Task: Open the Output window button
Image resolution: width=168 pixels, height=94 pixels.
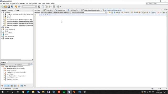Action: coord(15,89)
